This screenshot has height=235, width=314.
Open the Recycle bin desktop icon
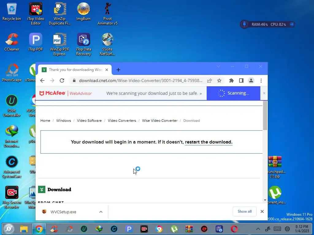tap(12, 12)
